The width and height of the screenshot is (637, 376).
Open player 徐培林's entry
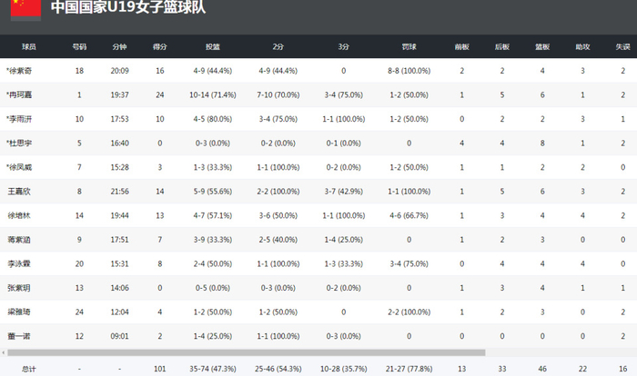point(20,215)
